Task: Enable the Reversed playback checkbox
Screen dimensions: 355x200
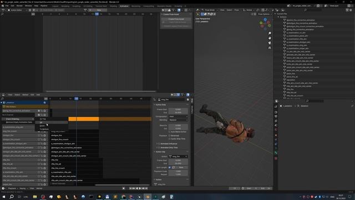Action: [x=169, y=136]
